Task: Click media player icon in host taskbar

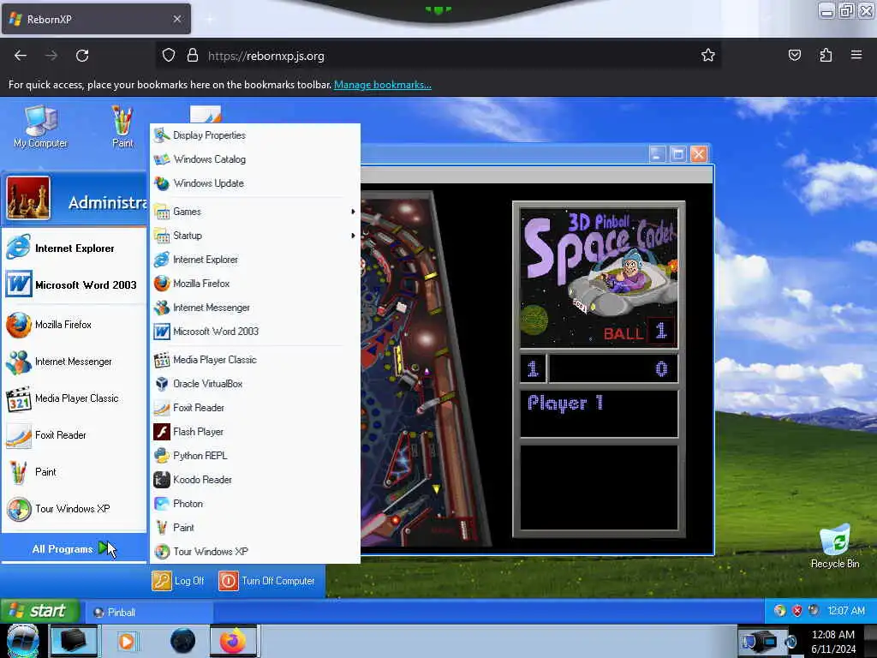Action: click(127, 641)
